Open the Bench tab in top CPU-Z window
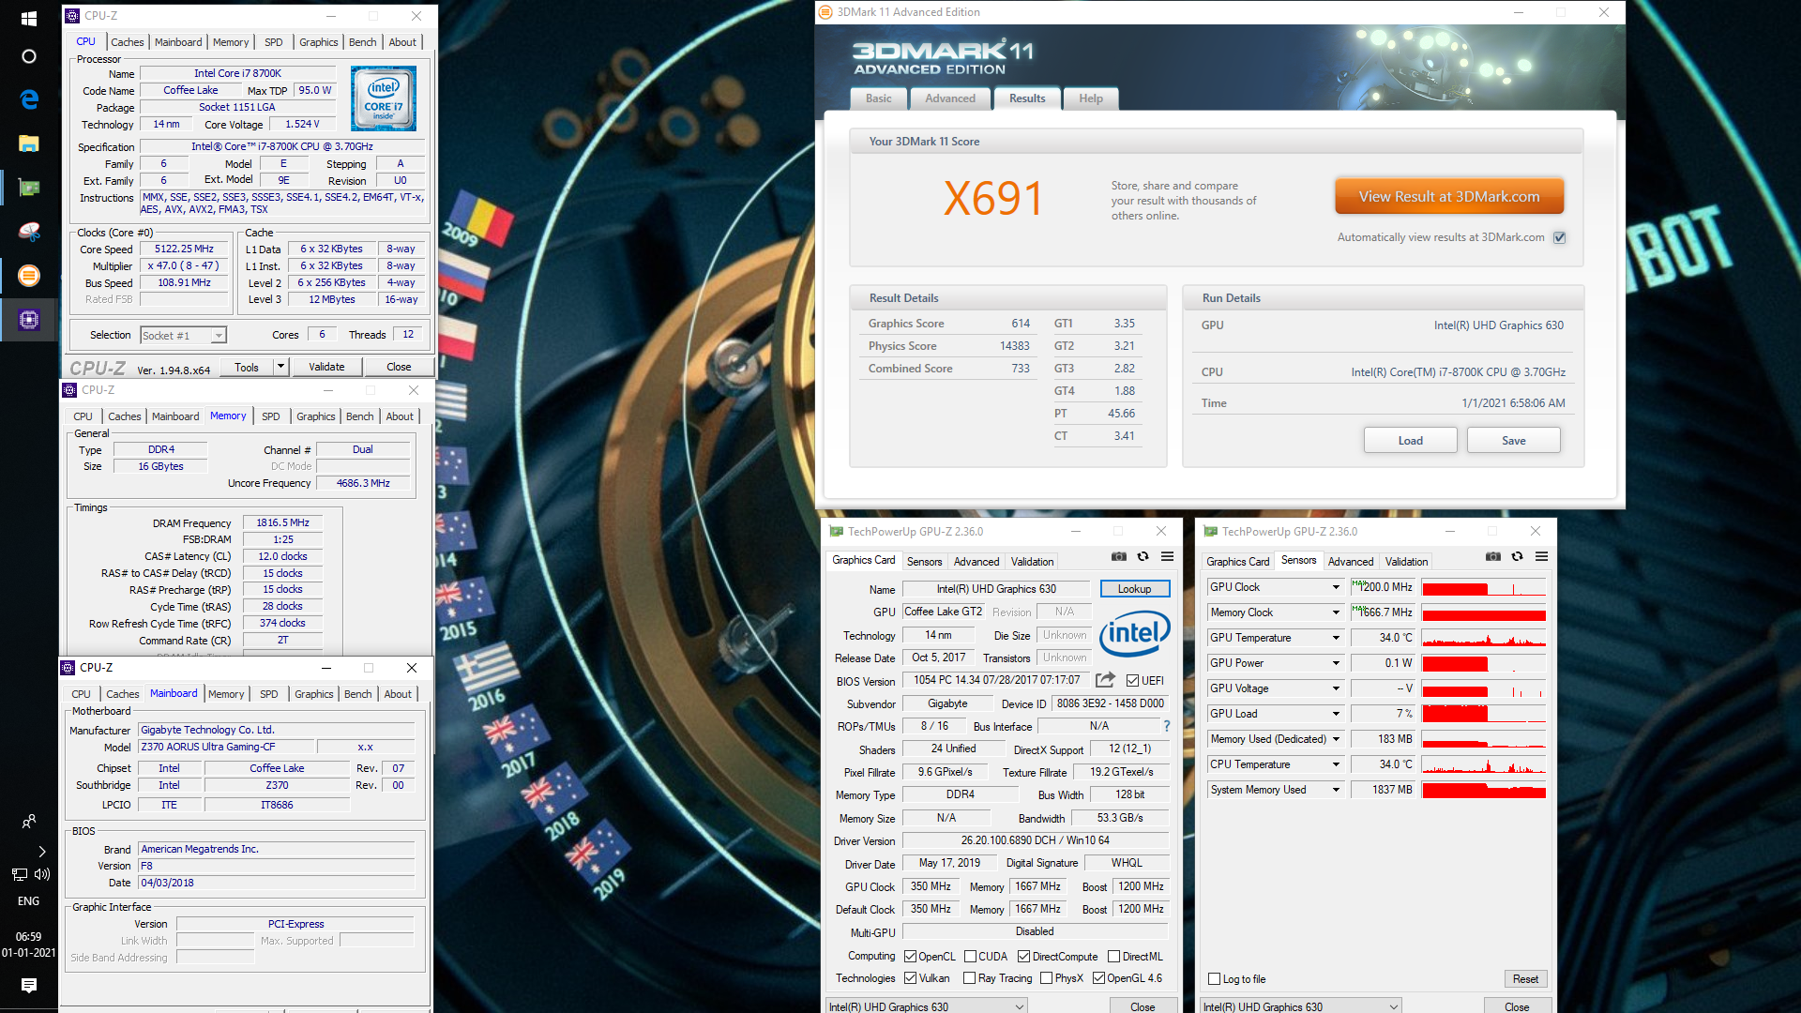 [x=363, y=42]
